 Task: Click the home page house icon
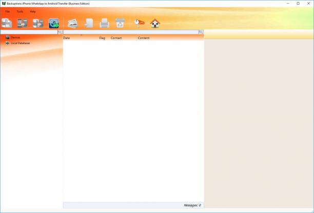155,23
